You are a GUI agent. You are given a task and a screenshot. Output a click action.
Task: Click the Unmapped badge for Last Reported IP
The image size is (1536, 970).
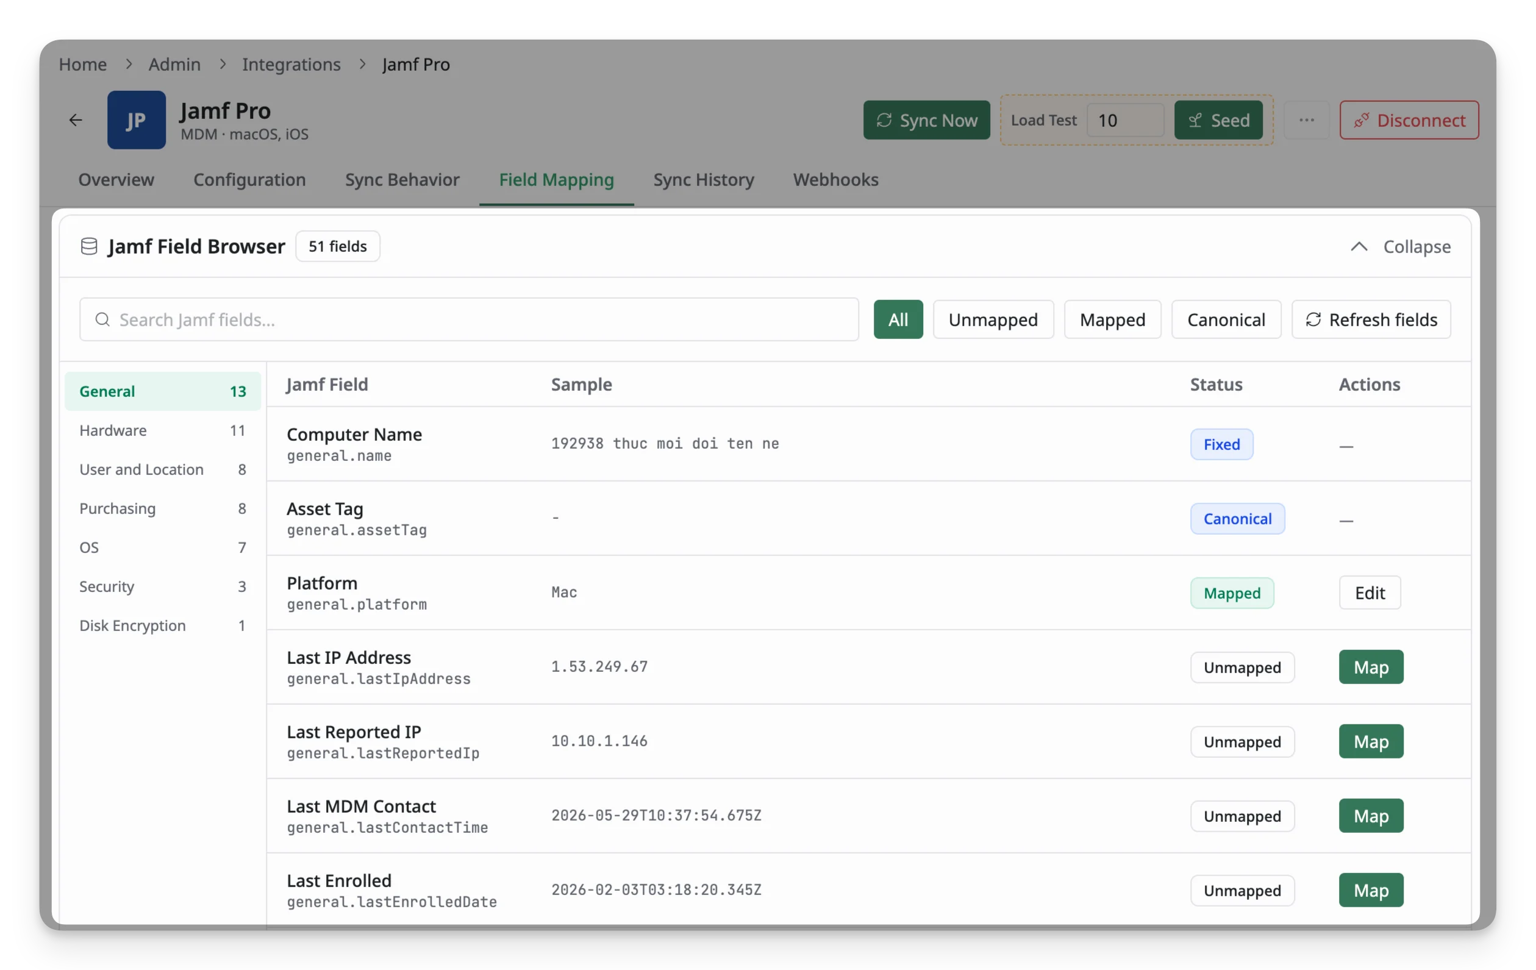point(1242,742)
